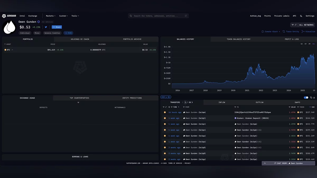
Task: Click the language translate icon
Action: [x=301, y=16]
